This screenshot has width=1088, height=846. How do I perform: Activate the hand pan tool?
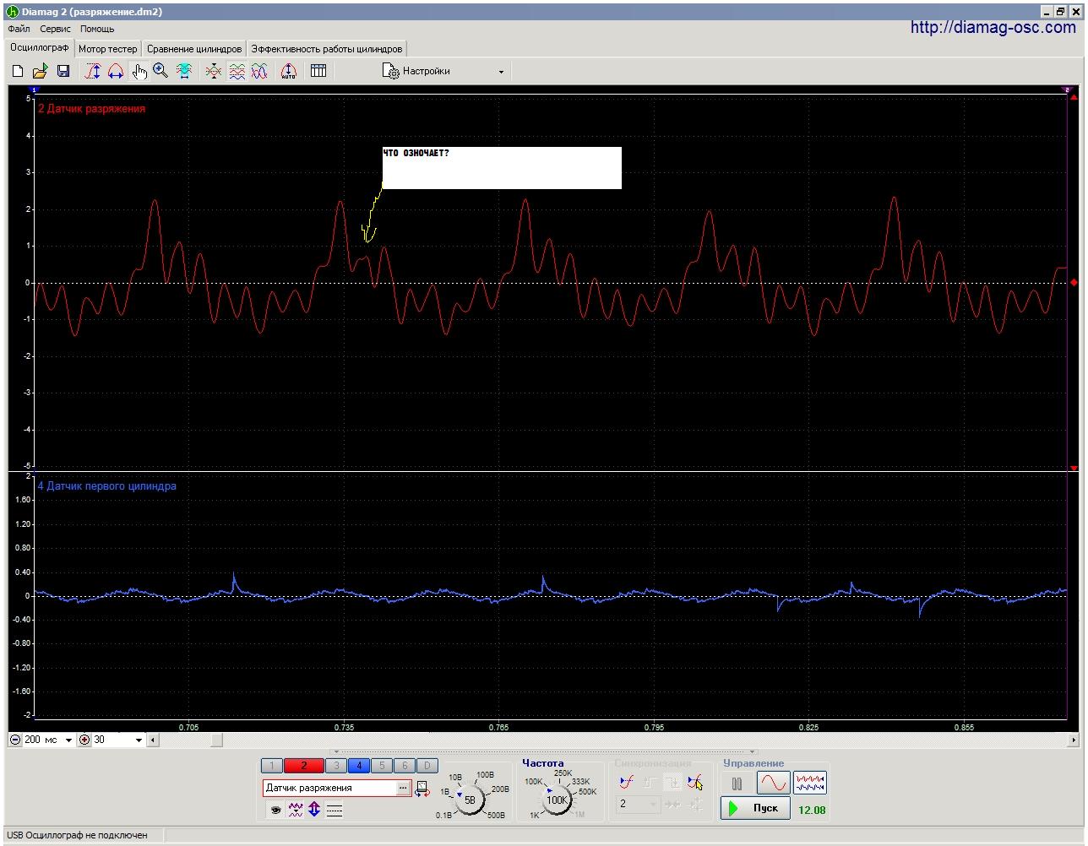pyautogui.click(x=139, y=72)
